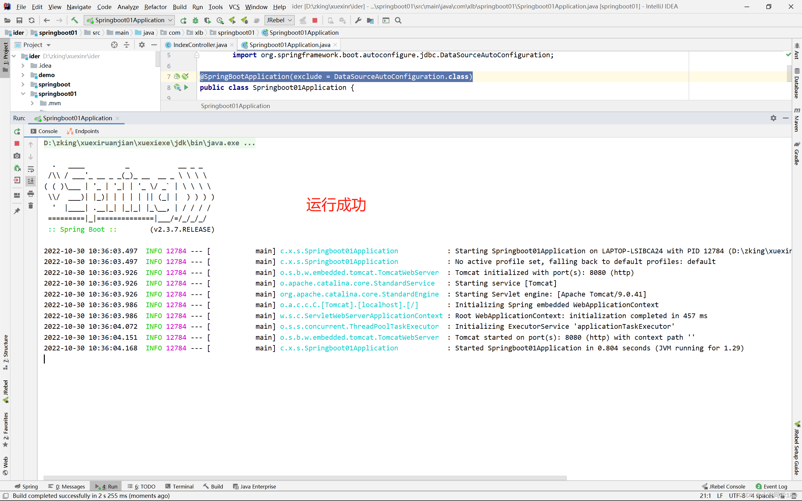Open the 6: TODO tool window
Image resolution: width=802 pixels, height=501 pixels.
tap(142, 486)
